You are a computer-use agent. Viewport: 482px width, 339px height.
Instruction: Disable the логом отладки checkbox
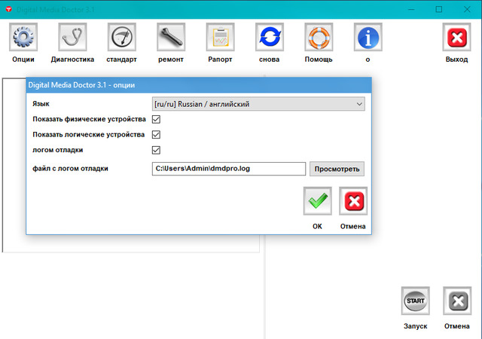157,151
